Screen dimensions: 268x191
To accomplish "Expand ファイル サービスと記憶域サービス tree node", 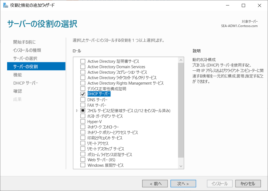I will pos(77,111).
